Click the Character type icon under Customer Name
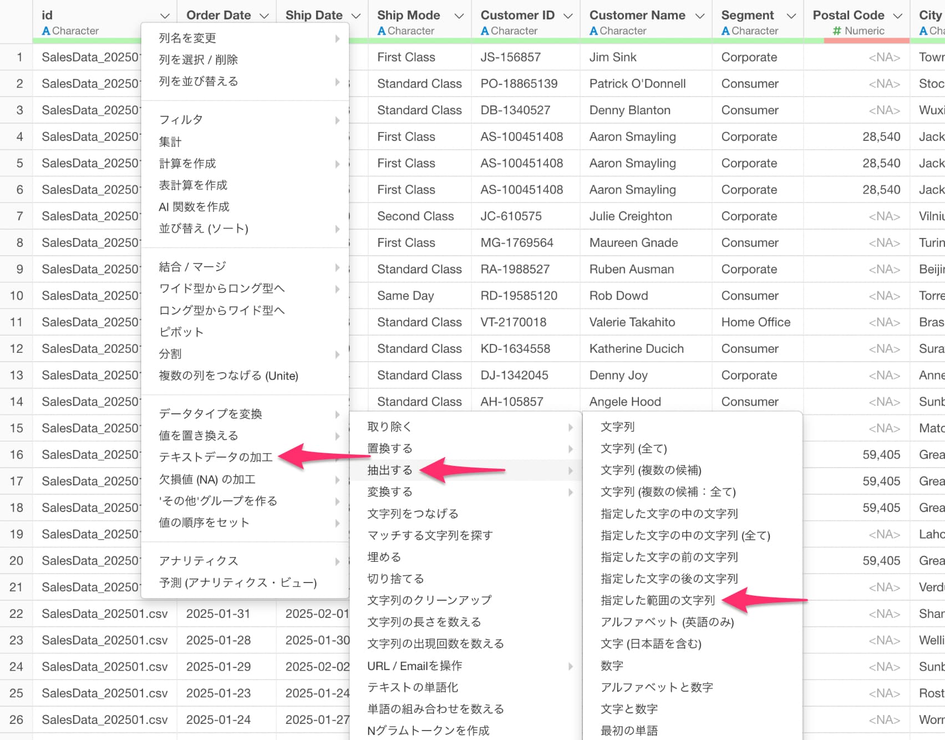The image size is (945, 740). pos(593,31)
